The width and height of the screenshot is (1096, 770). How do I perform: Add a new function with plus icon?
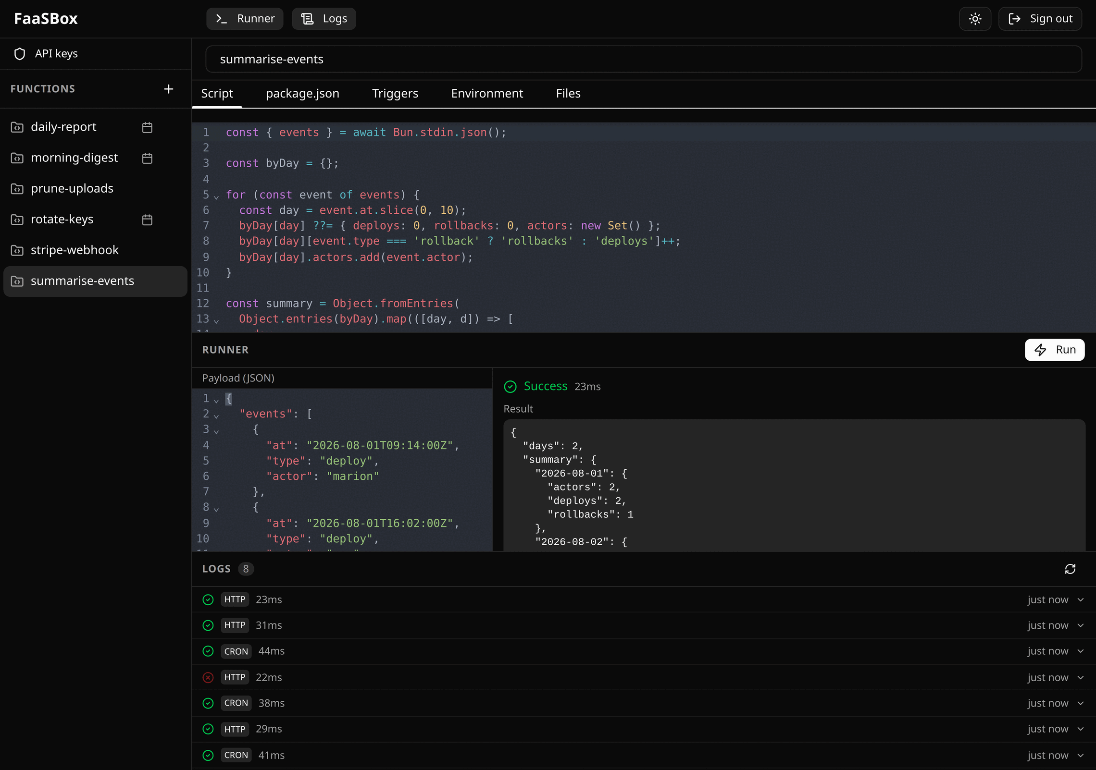pos(168,89)
